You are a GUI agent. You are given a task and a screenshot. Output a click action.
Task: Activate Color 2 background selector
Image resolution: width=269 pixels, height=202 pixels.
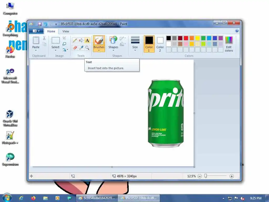(x=160, y=44)
